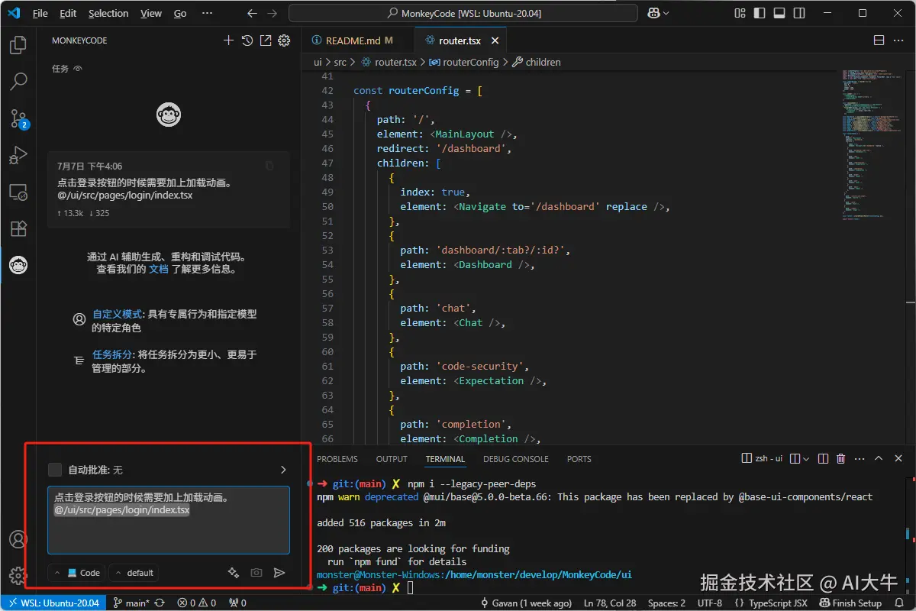Enable the 自动批准 checkbox
Viewport: 916px width, 611px height.
point(55,470)
